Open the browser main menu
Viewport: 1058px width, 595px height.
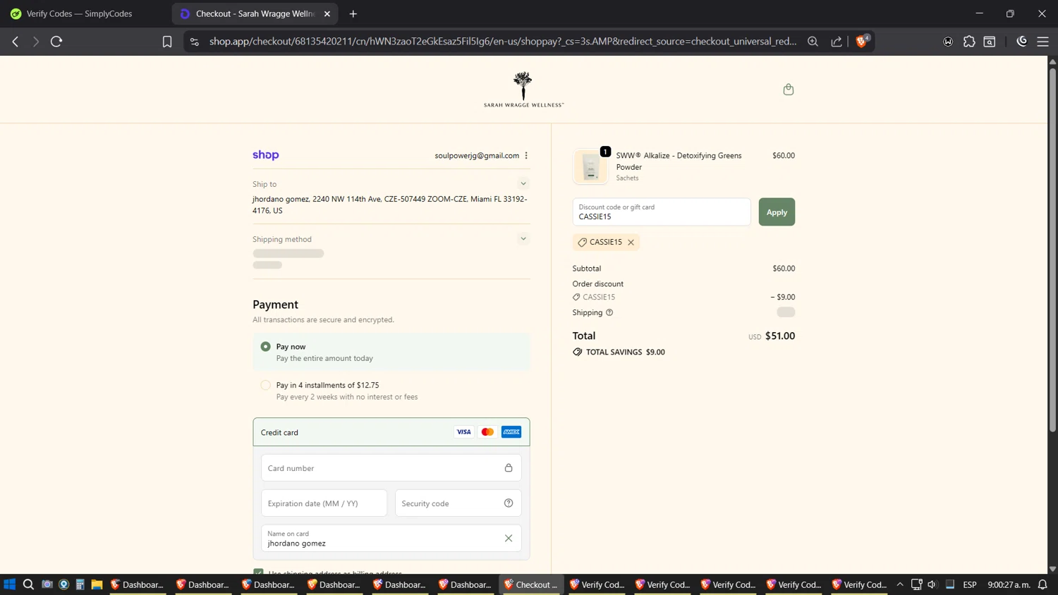tap(1042, 42)
